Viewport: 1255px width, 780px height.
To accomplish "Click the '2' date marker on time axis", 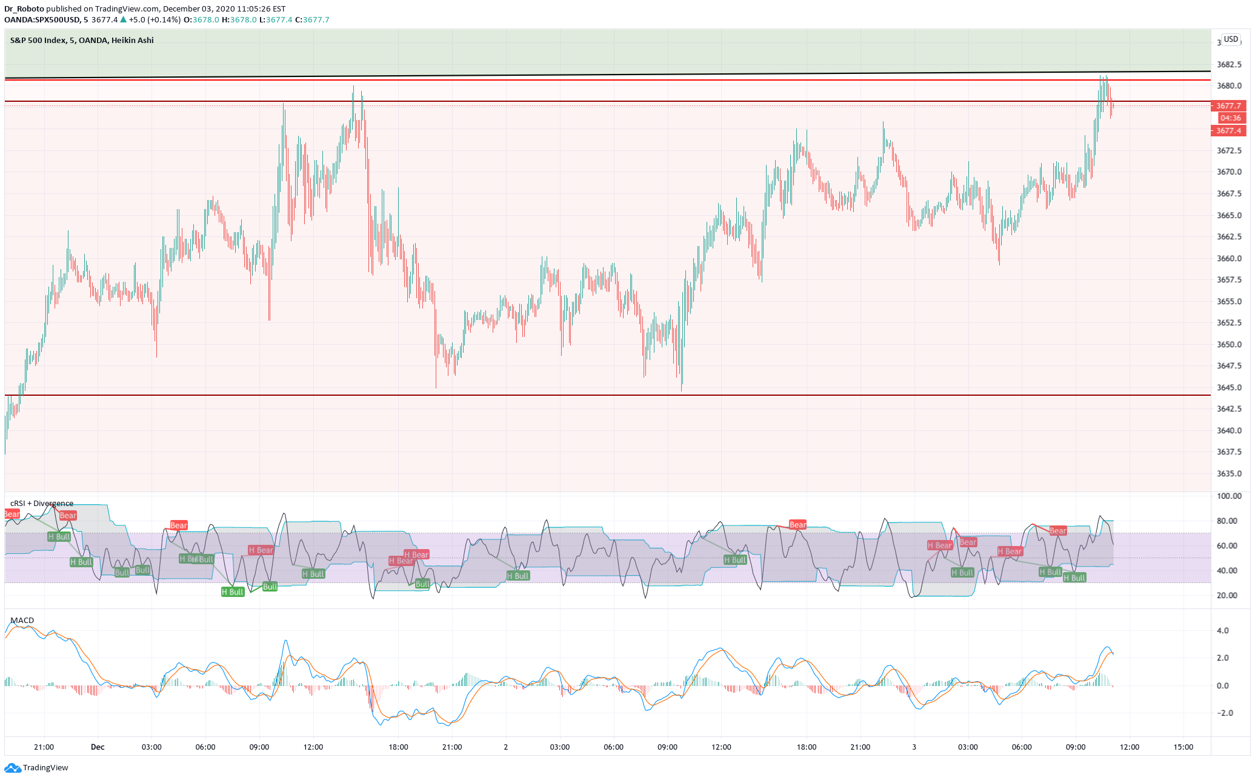I will [505, 747].
